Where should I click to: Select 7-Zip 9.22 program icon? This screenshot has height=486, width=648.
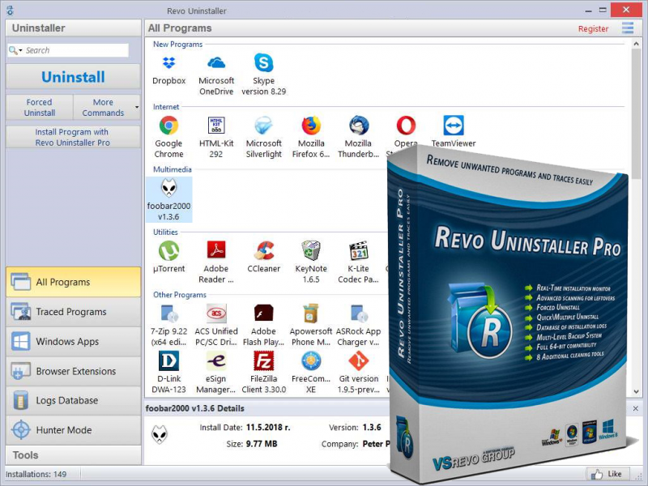tap(168, 313)
